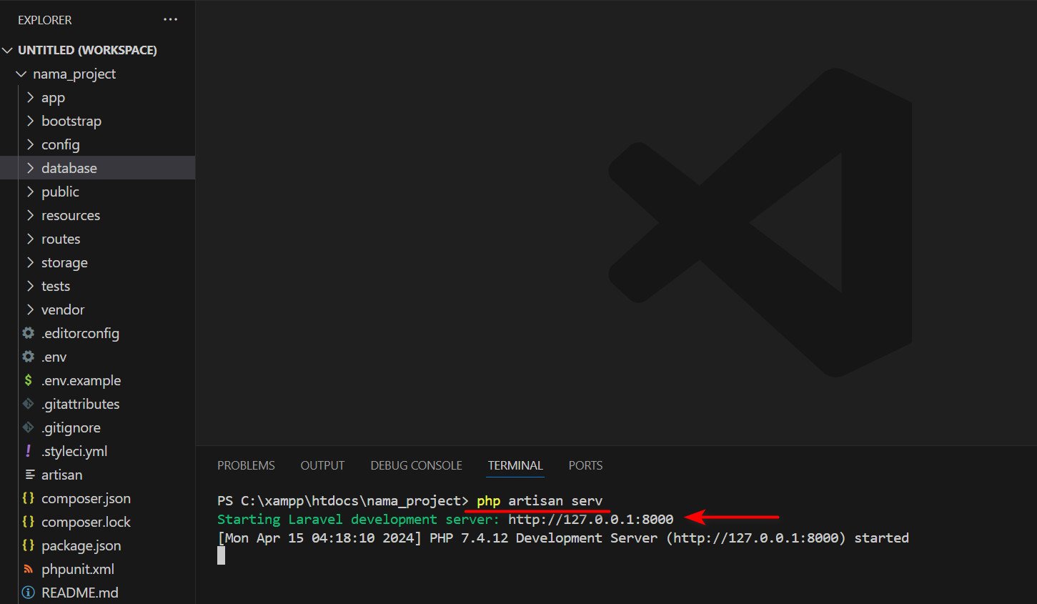1037x604 pixels.
Task: Switch to the OUTPUT panel tab
Action: click(x=322, y=465)
